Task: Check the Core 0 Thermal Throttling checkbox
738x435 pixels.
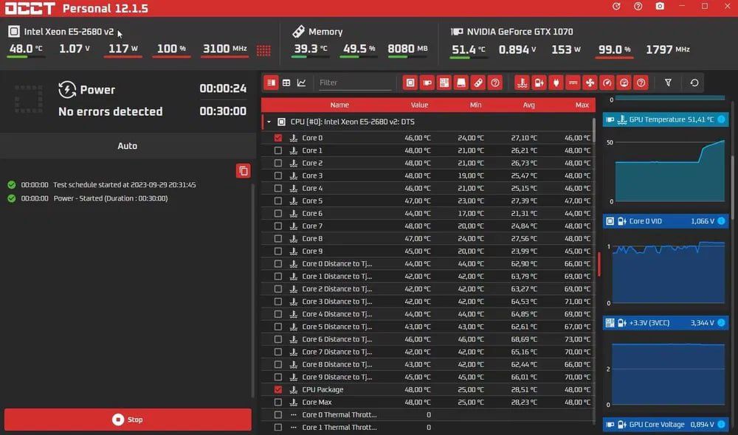Action: (x=278, y=415)
